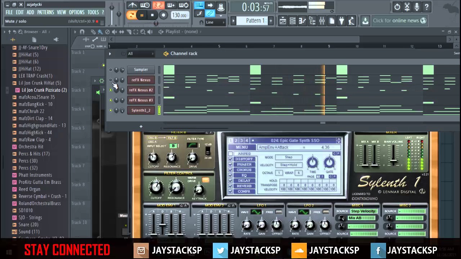Stop playback with the stop button
This screenshot has height=259, width=461.
[152, 15]
